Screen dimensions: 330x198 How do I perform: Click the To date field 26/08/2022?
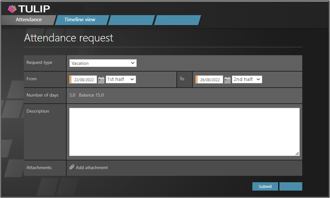[x=210, y=80]
